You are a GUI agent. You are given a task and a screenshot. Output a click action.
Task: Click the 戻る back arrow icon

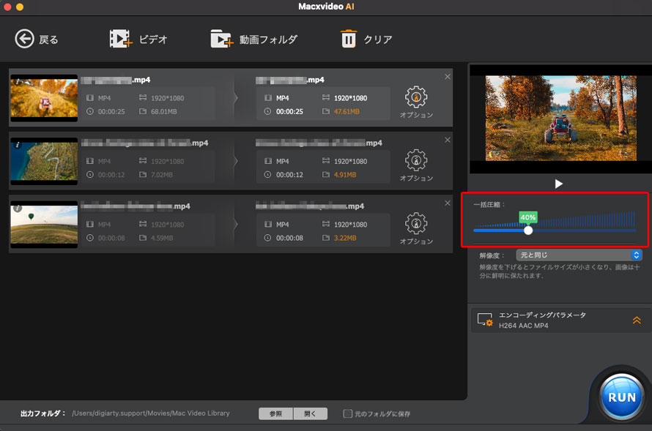pos(24,39)
